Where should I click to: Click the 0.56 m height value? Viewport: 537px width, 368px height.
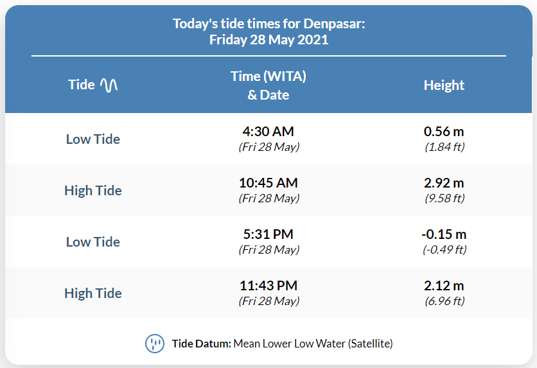[444, 132]
